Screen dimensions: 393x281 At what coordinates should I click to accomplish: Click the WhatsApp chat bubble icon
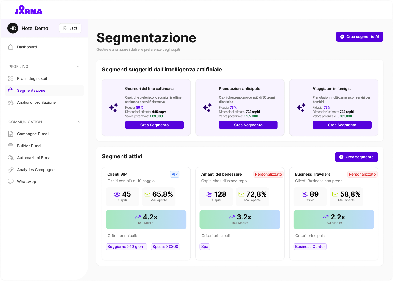[x=11, y=182]
